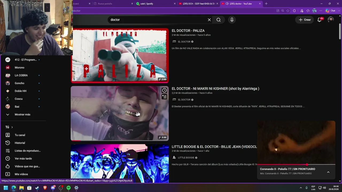The image size is (342, 192).
Task: Click the address bar apps icon
Action: [278, 11]
